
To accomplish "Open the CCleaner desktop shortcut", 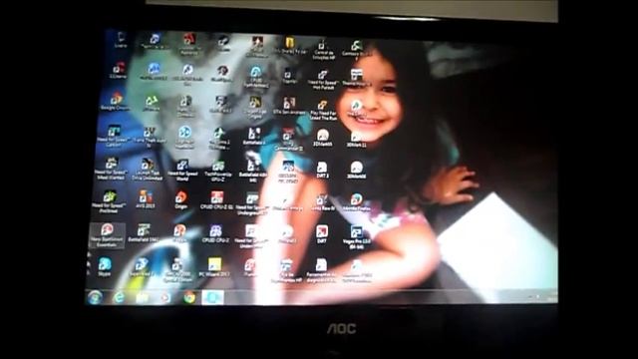I will 119,70.
